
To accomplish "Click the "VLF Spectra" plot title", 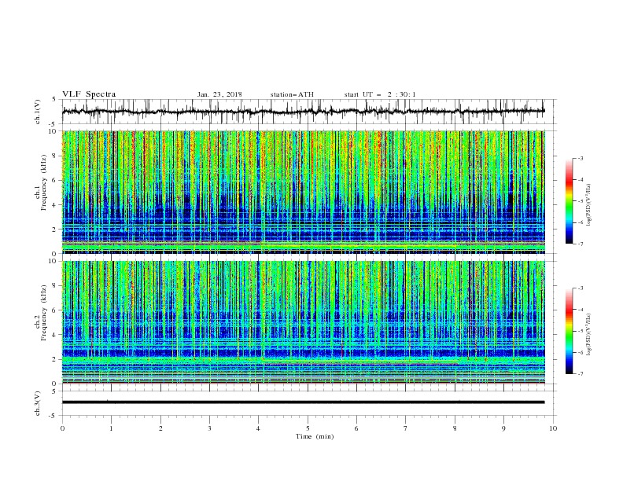I will point(89,94).
